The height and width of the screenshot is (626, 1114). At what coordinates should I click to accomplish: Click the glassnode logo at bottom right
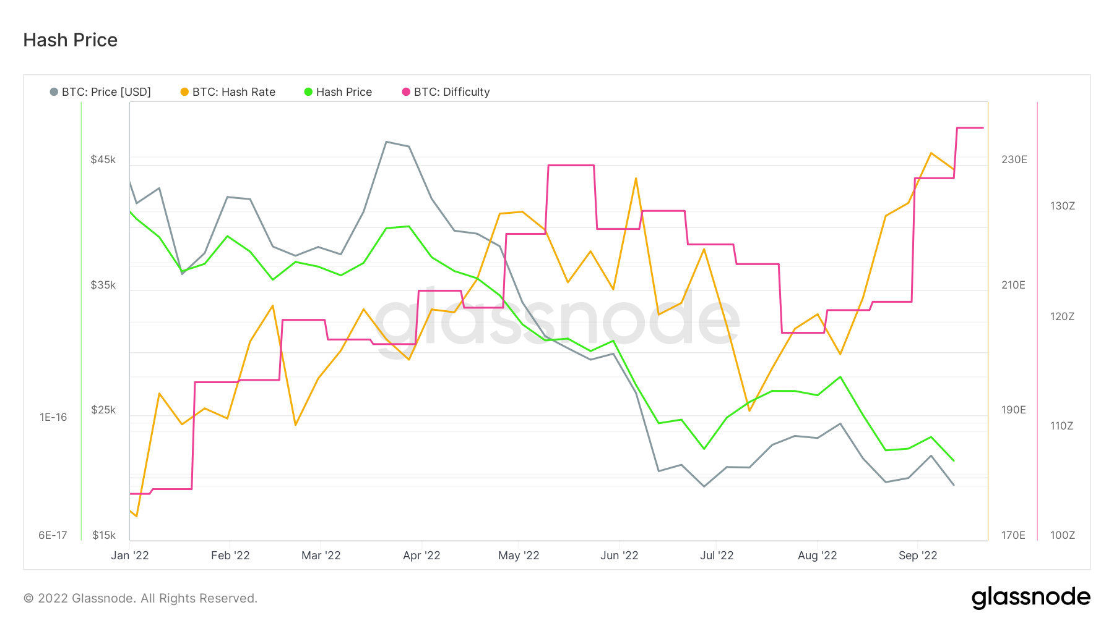click(1030, 598)
